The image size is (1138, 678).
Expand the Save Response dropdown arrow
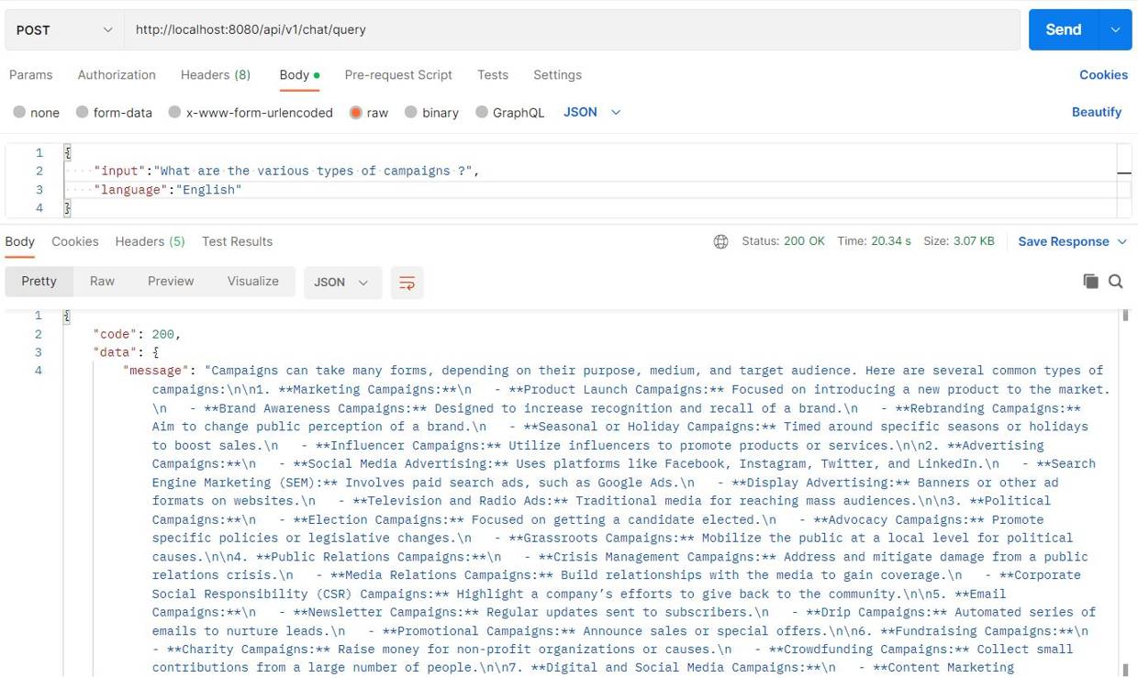pyautogui.click(x=1121, y=241)
